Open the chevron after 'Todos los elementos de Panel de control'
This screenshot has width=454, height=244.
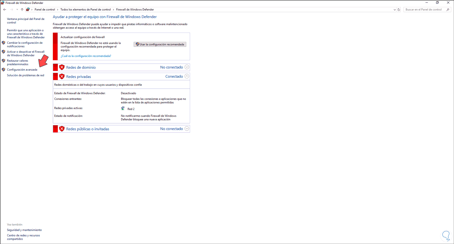pos(113,10)
